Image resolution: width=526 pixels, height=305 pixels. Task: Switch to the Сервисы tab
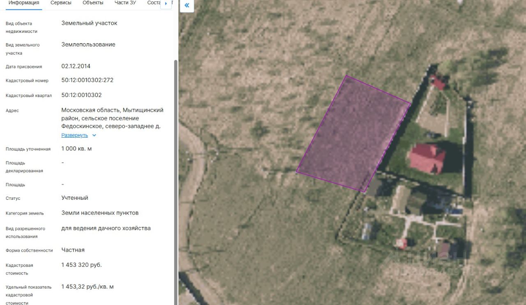pyautogui.click(x=61, y=3)
